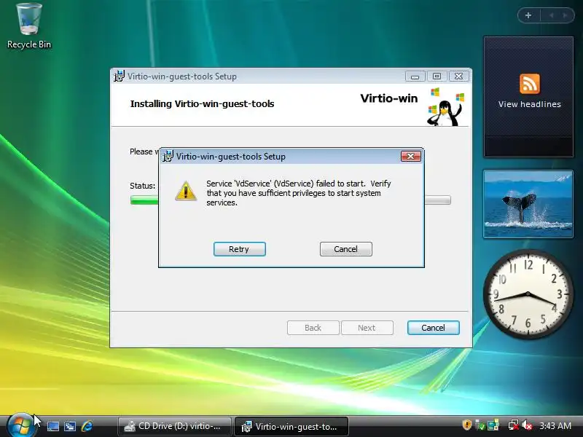Click the installer window close button
Image resolution: width=583 pixels, height=437 pixels.
coord(459,76)
